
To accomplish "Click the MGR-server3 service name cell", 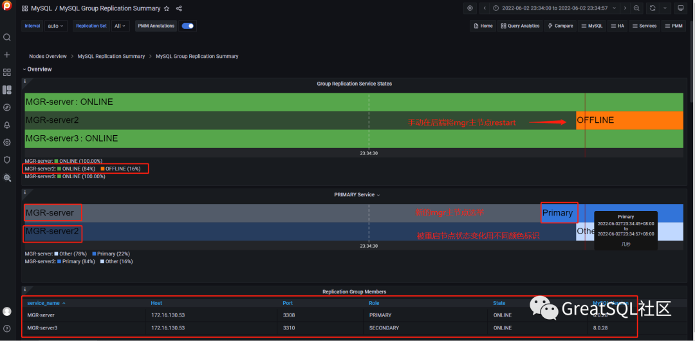I will click(42, 327).
